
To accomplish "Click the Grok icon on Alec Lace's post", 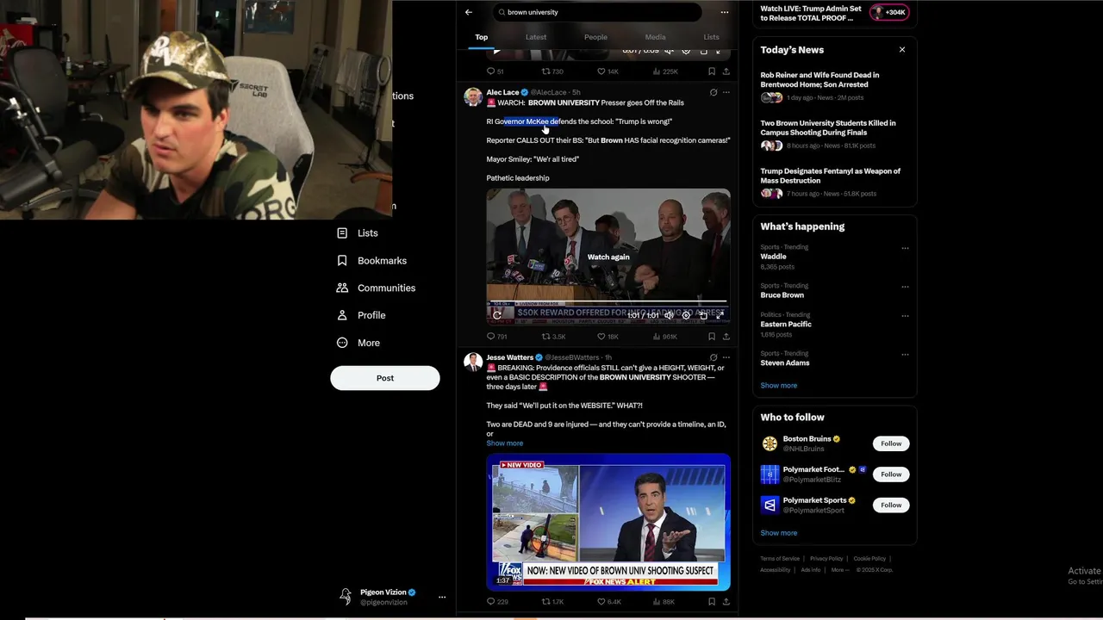I will pos(713,92).
